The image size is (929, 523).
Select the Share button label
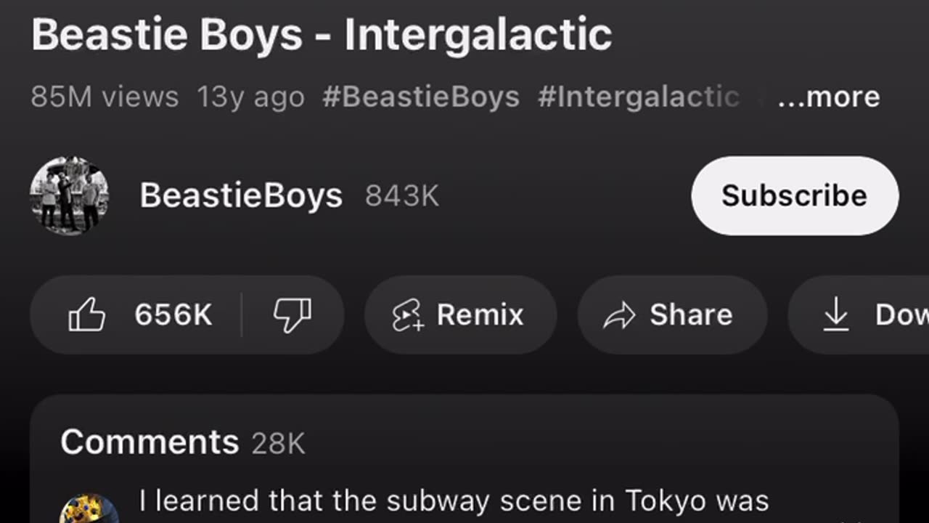(x=691, y=315)
